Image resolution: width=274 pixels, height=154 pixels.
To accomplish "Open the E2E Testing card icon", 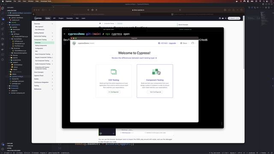I will [x=113, y=72].
